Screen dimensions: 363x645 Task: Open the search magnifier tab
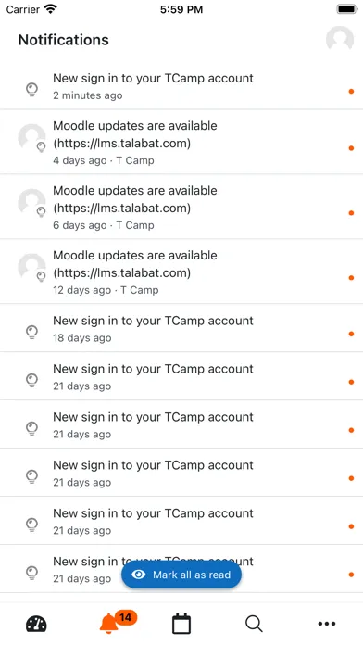254,624
